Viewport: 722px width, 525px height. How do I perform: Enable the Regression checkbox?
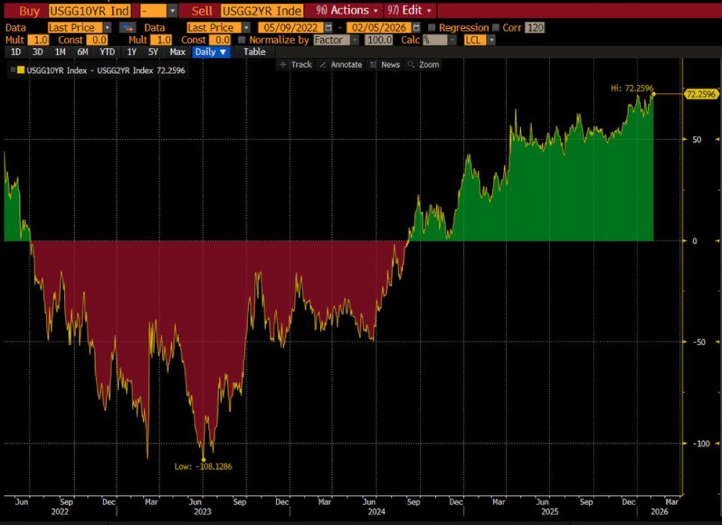[x=432, y=28]
